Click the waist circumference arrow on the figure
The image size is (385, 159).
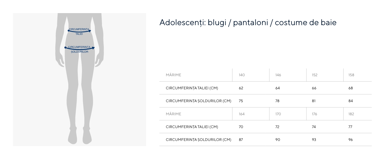coord(79,31)
